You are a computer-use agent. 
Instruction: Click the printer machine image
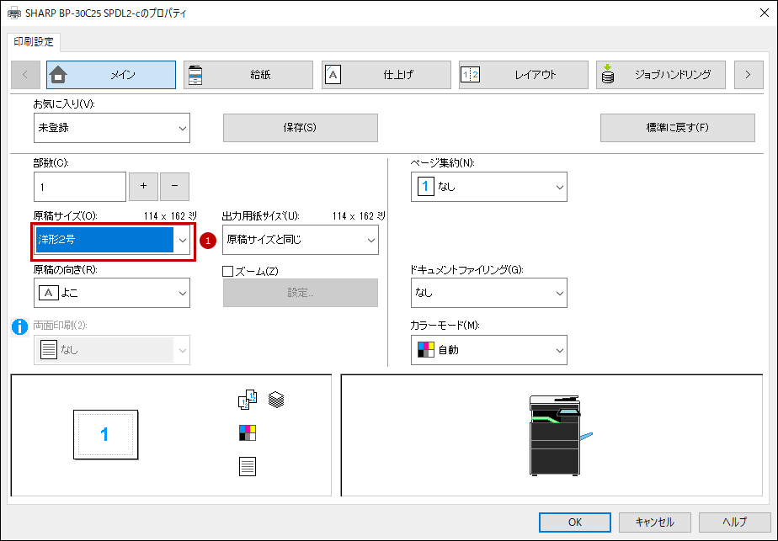click(559, 435)
